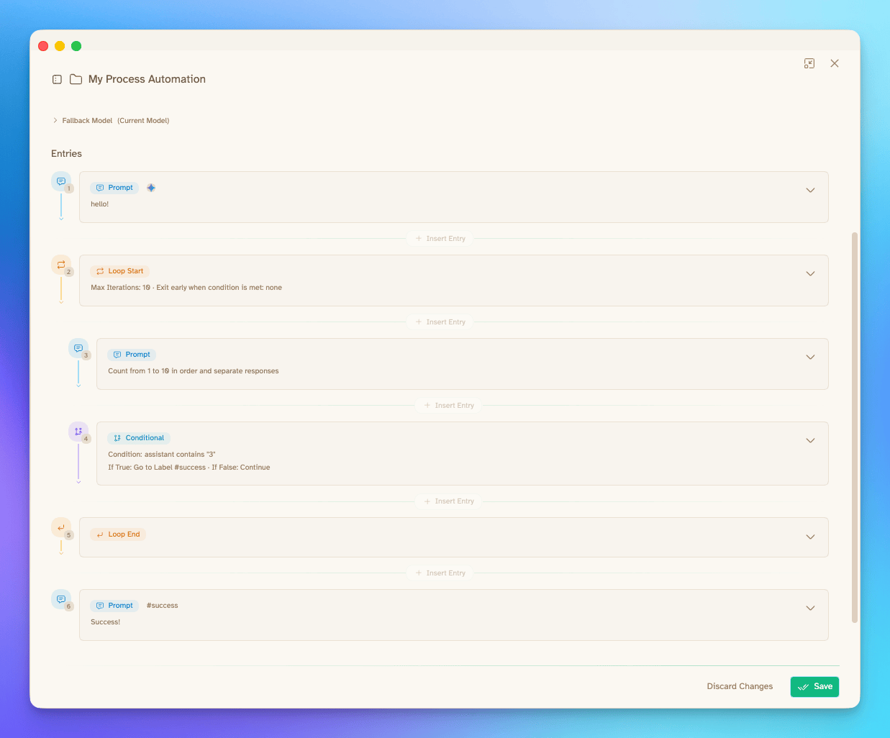
Task: Insert entry after Loop End
Action: [x=440, y=573]
